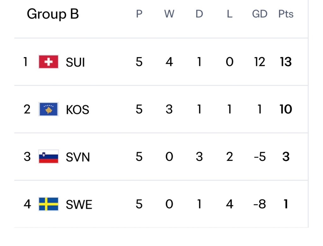Click the Sweden flag icon
323x246 pixels.
coord(49,204)
